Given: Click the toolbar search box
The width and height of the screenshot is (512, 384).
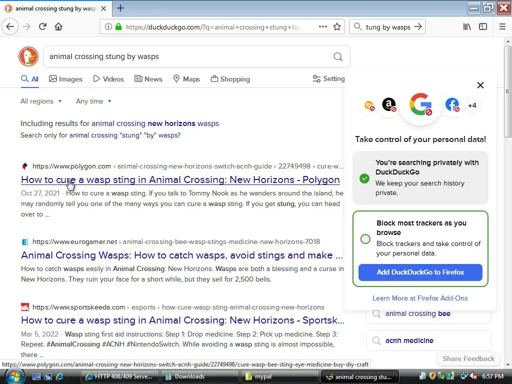Looking at the screenshot, I should [x=387, y=27].
